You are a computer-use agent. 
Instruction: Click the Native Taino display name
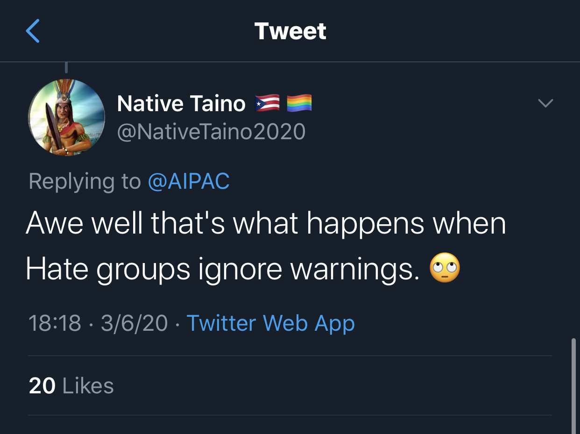coord(181,103)
